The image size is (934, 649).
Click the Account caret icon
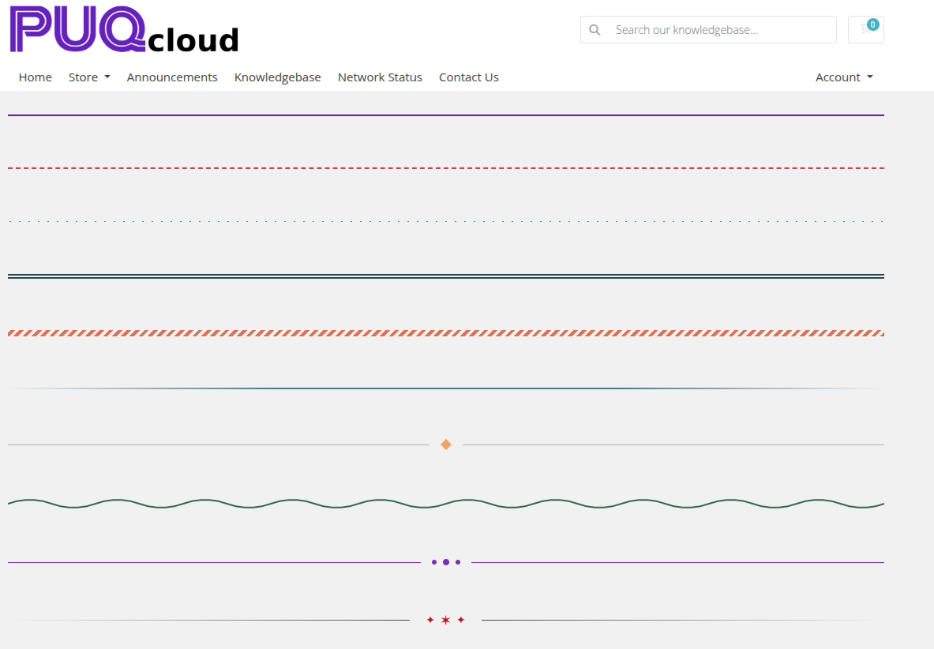872,77
